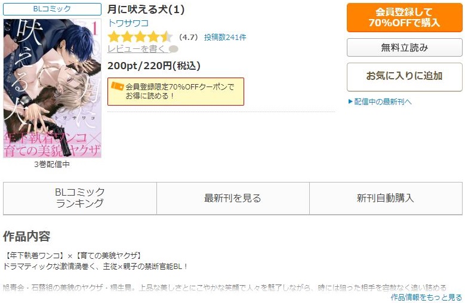Go to 配信中の最新刊へ link
Image resolution: width=465 pixels, height=303 pixels.
point(383,101)
